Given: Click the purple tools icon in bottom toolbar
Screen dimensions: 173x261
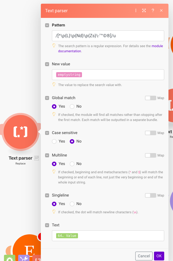Looking at the screenshot, I should (x=24, y=258).
